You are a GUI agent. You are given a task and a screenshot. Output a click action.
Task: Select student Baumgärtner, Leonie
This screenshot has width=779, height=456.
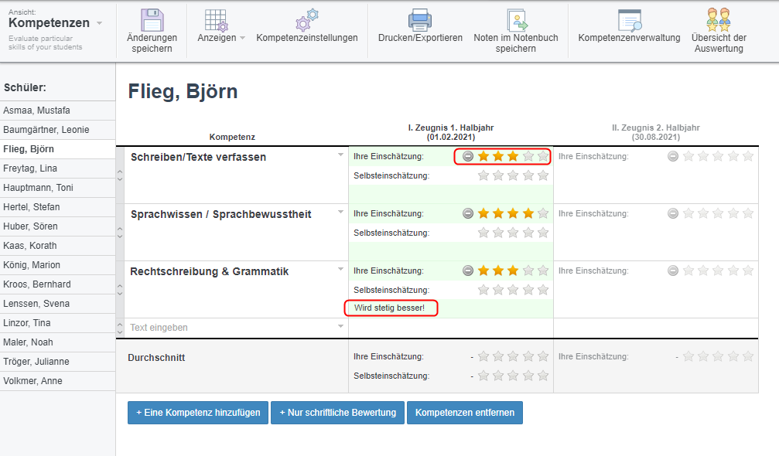tap(57, 130)
